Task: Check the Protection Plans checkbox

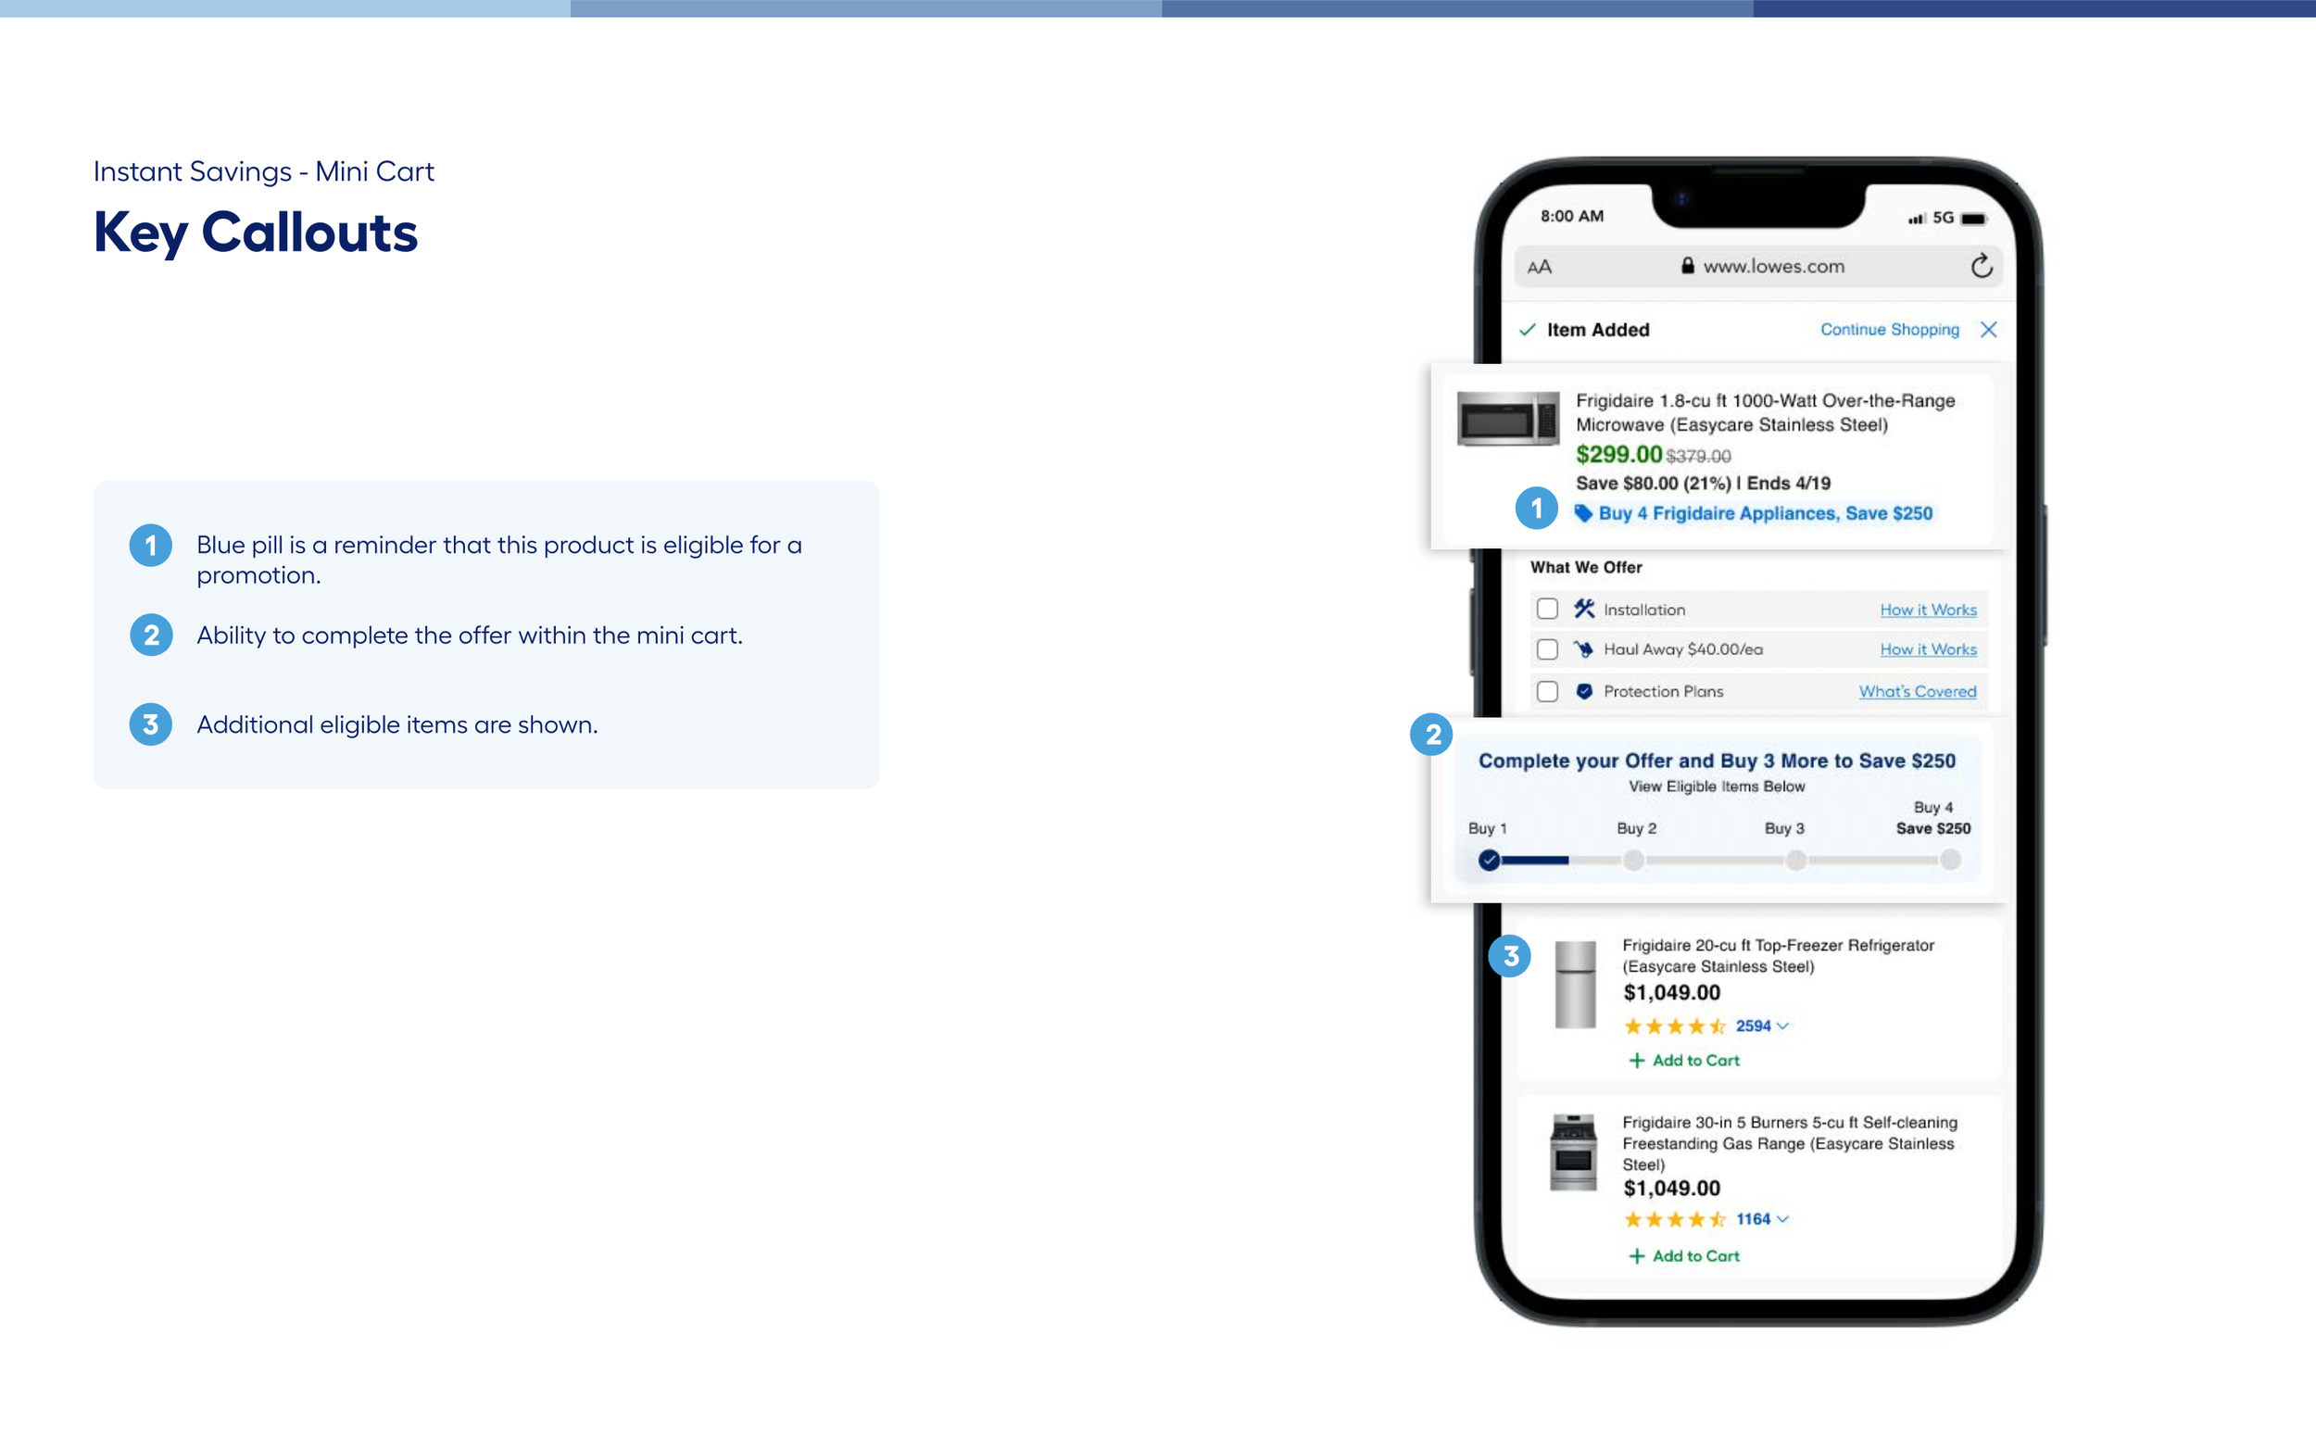Action: point(1547,691)
